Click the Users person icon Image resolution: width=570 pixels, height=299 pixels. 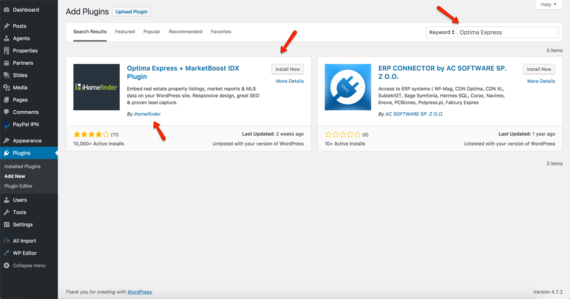[x=6, y=200]
